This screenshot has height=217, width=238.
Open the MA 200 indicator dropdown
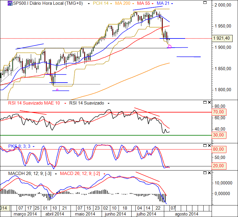click(x=133, y=4)
